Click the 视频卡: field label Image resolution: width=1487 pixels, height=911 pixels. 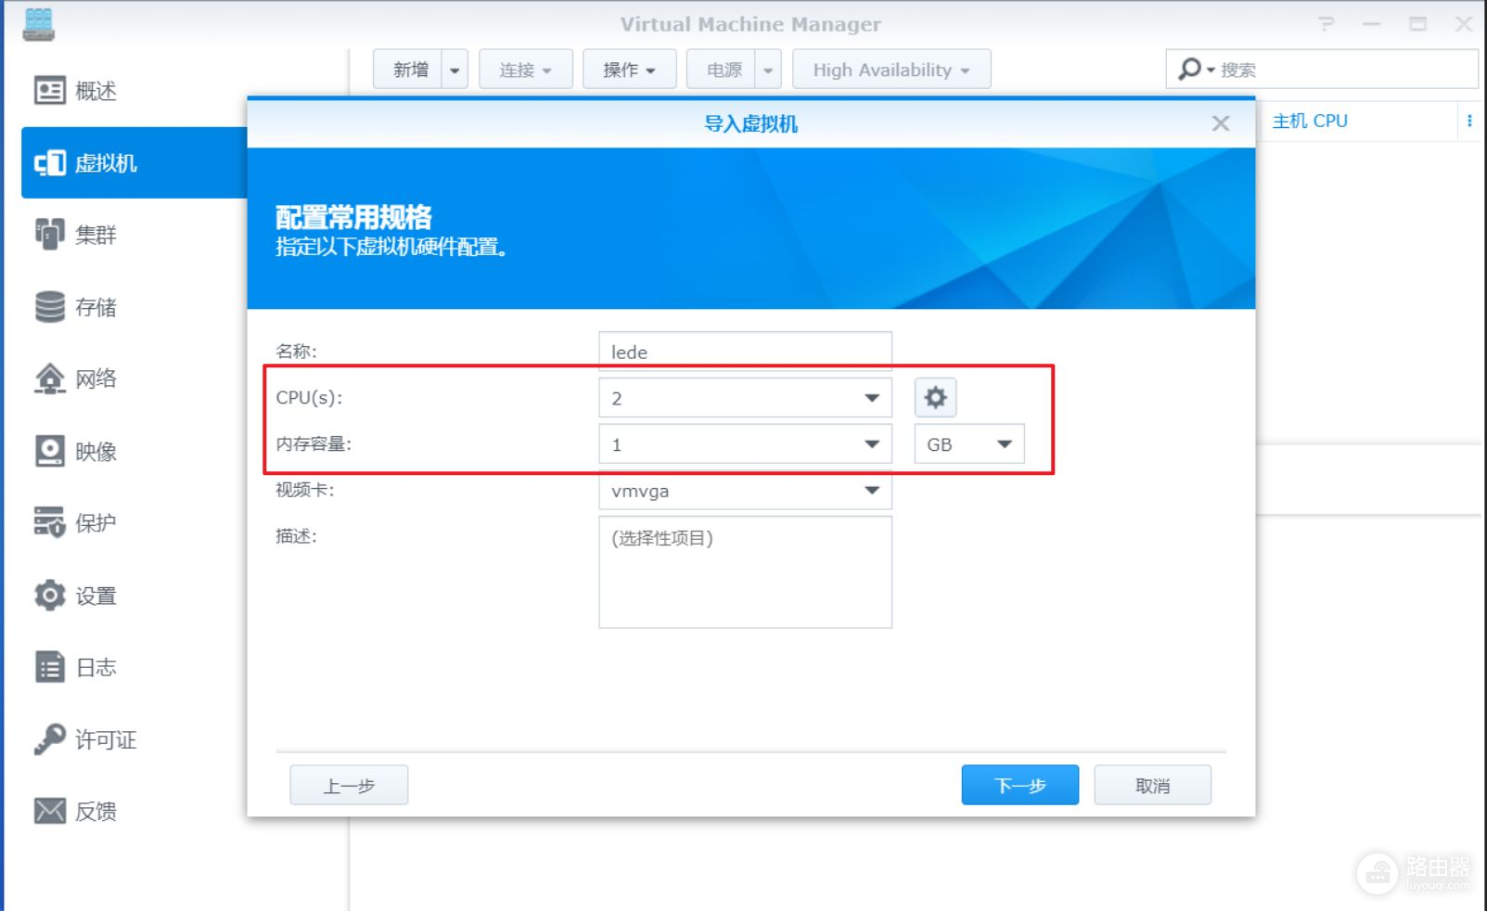(304, 490)
